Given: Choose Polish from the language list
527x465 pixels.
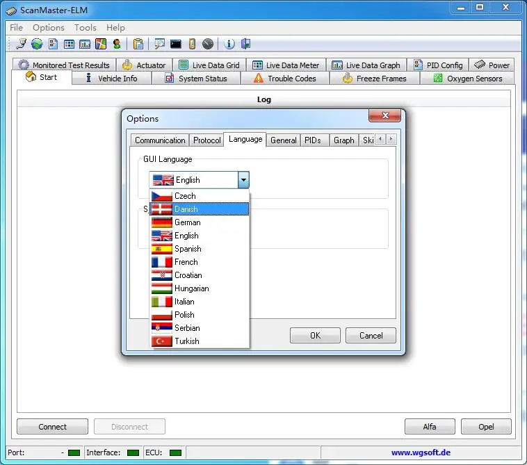Looking at the screenshot, I should point(200,315).
